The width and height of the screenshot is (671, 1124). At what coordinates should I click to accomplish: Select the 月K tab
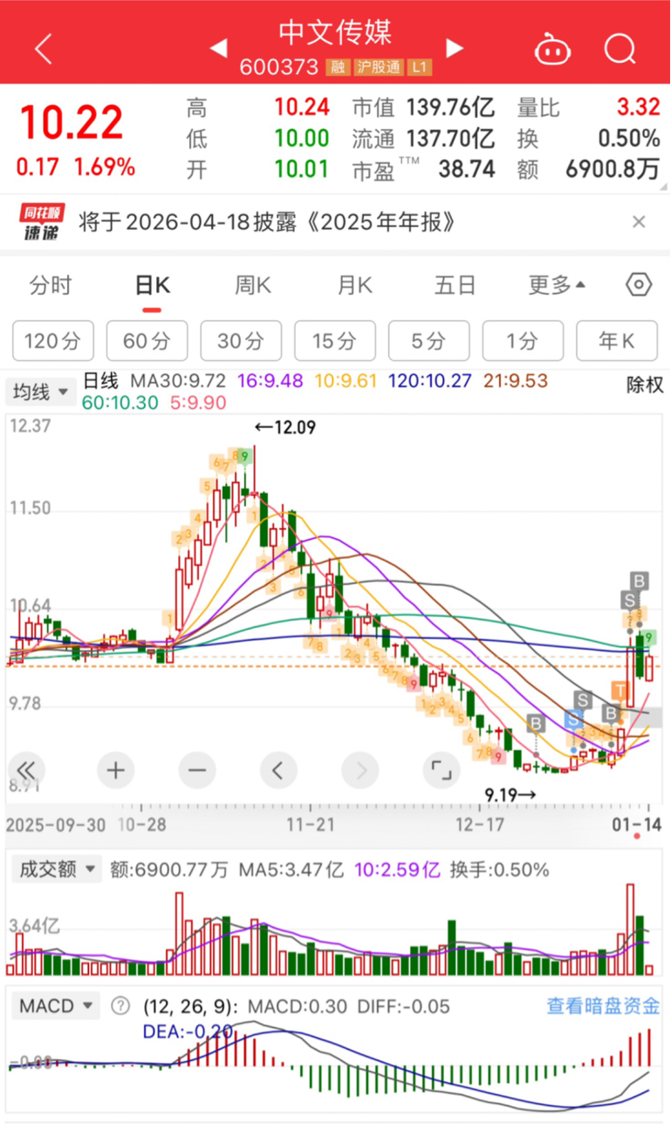pos(354,285)
